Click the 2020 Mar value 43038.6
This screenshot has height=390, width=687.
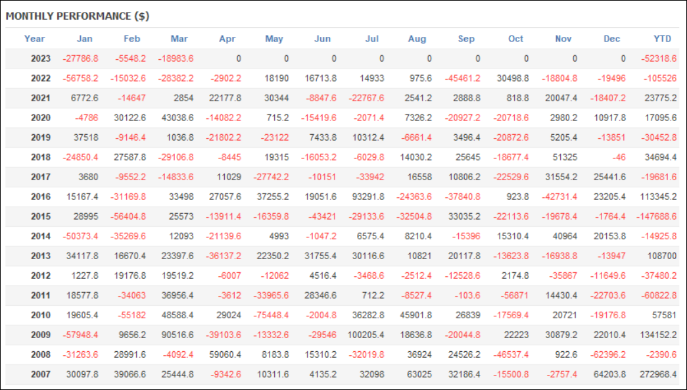(178, 118)
